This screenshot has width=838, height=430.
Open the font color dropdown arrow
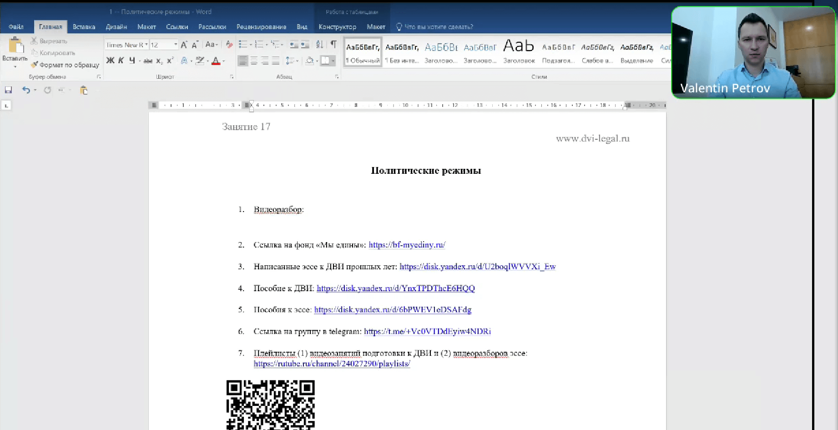[223, 61]
